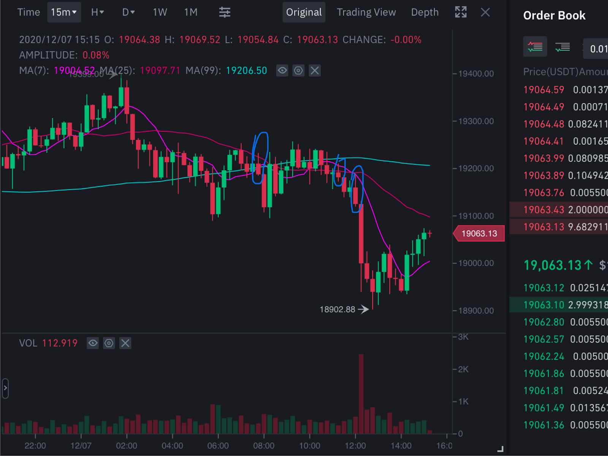This screenshot has height=456, width=608.
Task: Toggle visibility of the moving averages overlay
Action: click(x=282, y=71)
